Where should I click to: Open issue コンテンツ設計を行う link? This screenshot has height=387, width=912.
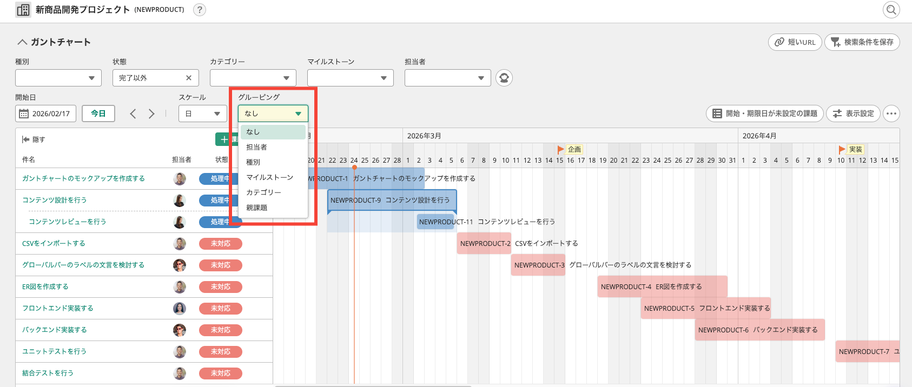point(54,200)
